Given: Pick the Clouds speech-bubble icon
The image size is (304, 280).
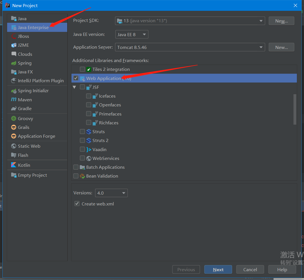Looking at the screenshot, I should (x=14, y=54).
